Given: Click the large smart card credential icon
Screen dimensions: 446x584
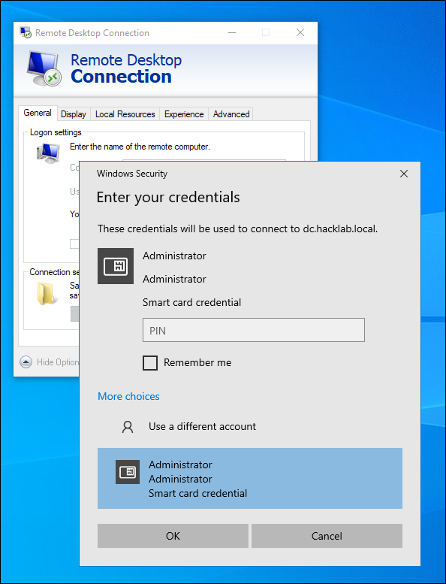Looking at the screenshot, I should pos(116,266).
